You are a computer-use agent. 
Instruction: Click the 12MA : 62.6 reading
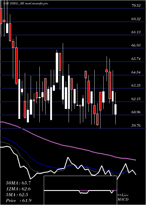18,189
